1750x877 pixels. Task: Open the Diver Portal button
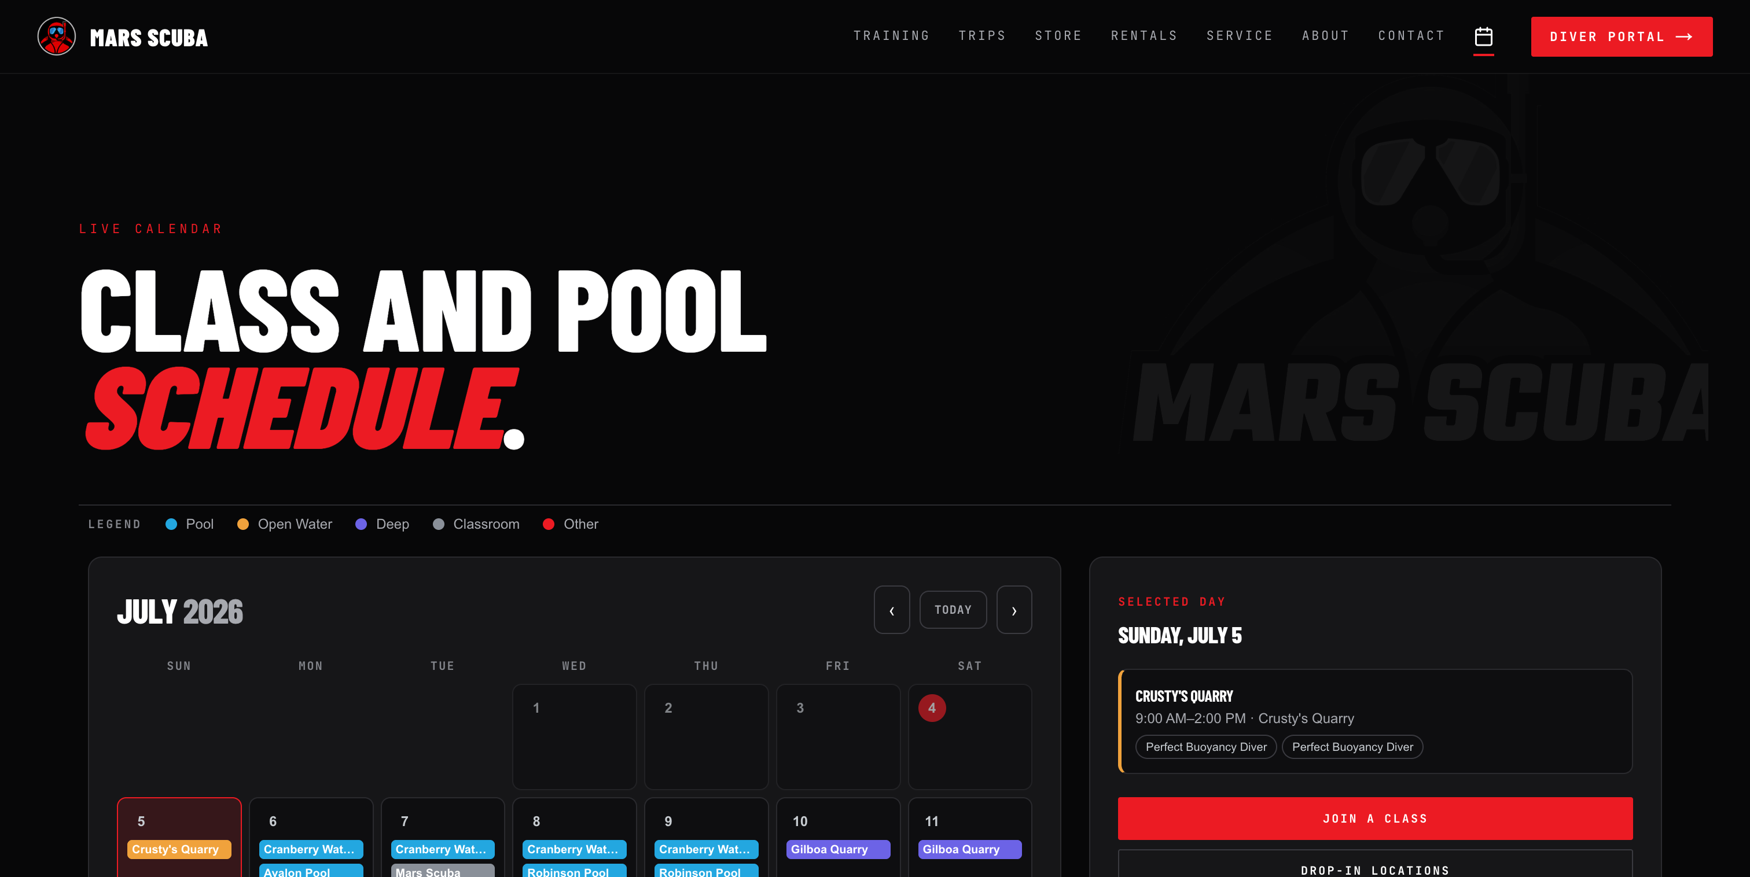[x=1621, y=36]
